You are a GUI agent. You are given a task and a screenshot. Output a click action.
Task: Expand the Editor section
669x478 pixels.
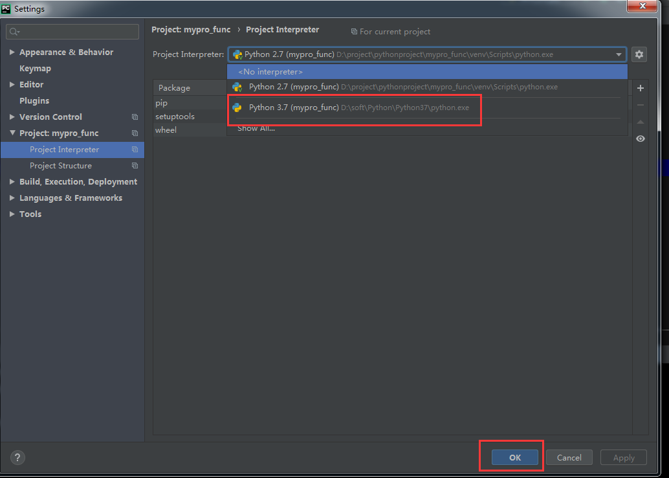point(12,85)
